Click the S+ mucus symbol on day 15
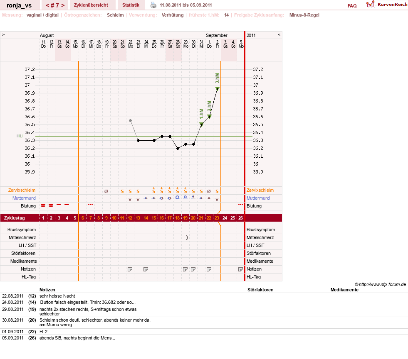The width and height of the screenshot is (408, 359). [x=154, y=190]
